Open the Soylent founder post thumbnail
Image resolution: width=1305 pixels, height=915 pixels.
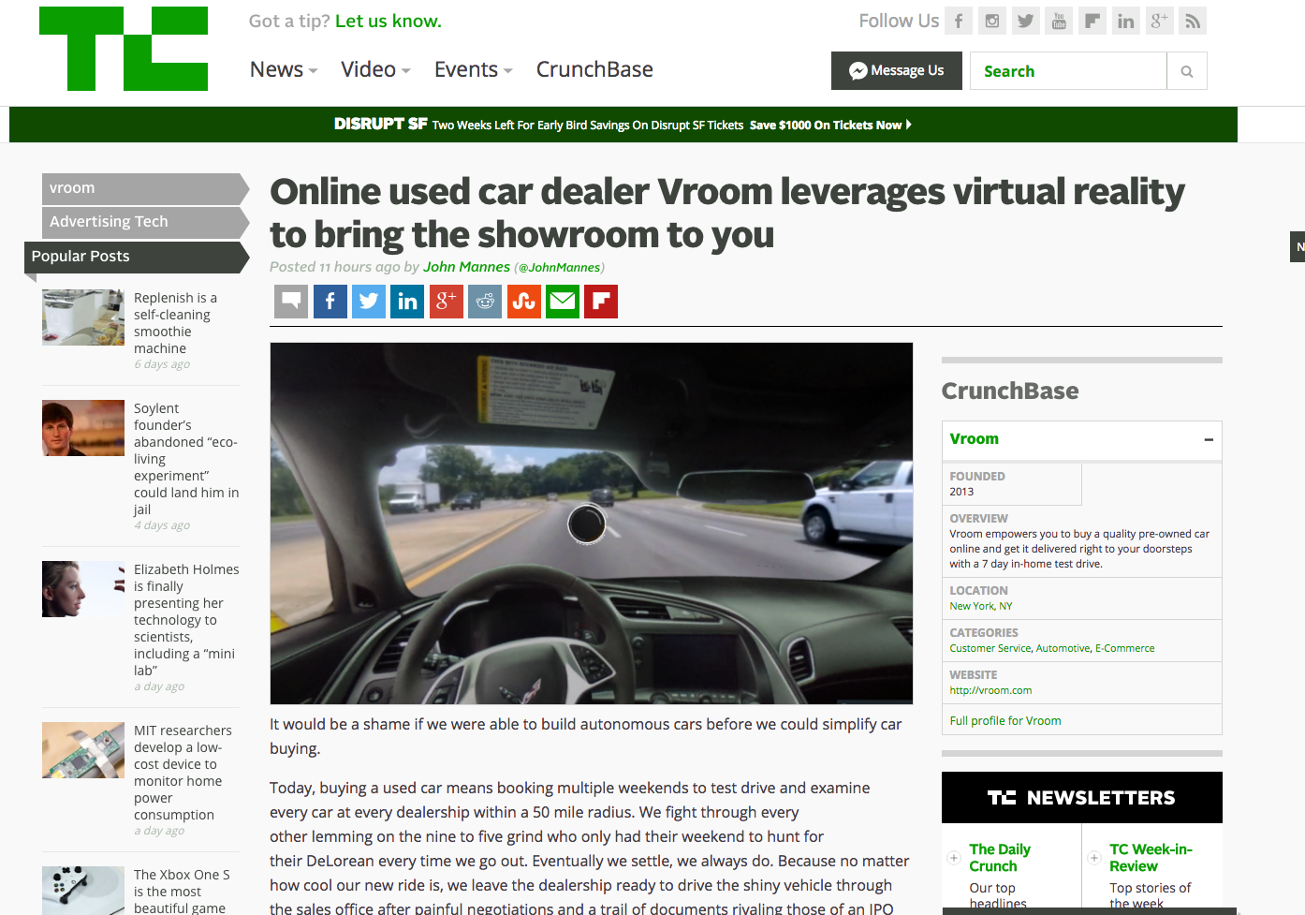pos(83,428)
